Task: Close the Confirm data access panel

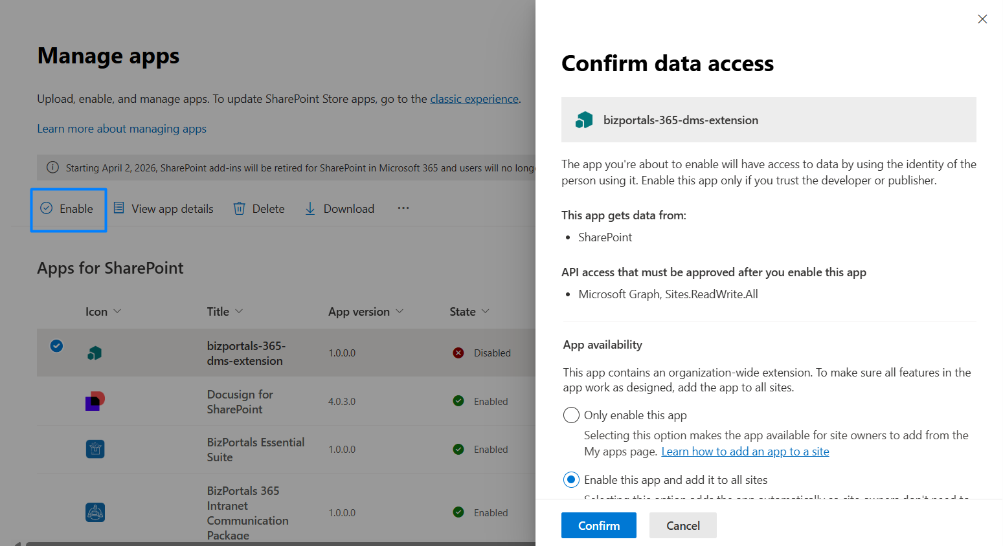Action: 982,19
